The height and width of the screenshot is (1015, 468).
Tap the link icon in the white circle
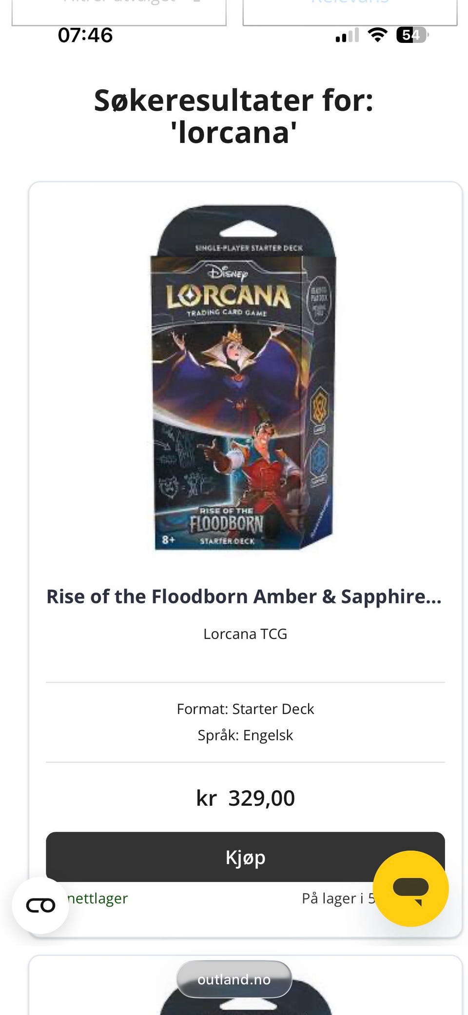[x=40, y=905]
